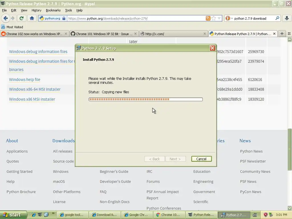This screenshot has height=219, width=292.
Task: Click the taskbar clock showing 3:01 PM
Action: (x=281, y=215)
